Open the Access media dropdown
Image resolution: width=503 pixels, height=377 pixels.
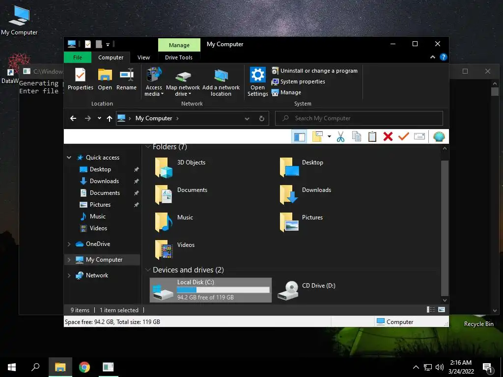[154, 82]
